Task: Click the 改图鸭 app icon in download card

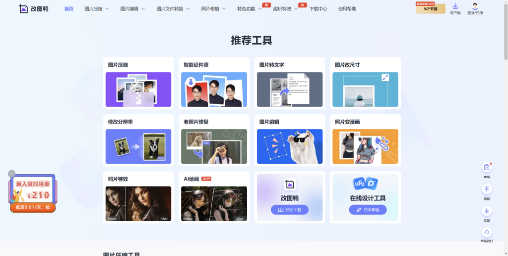Action: pos(290,184)
